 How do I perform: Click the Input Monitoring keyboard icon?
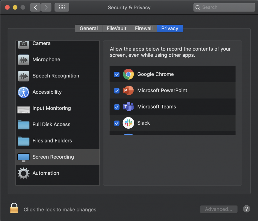[23, 108]
